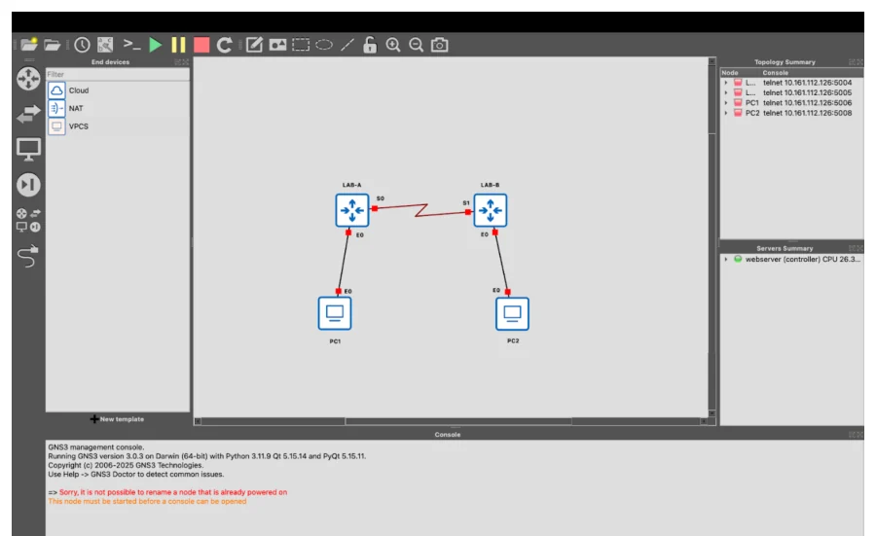Suspend all nodes with yellow pause button
Image resolution: width=876 pixels, height=536 pixels.
click(x=178, y=45)
